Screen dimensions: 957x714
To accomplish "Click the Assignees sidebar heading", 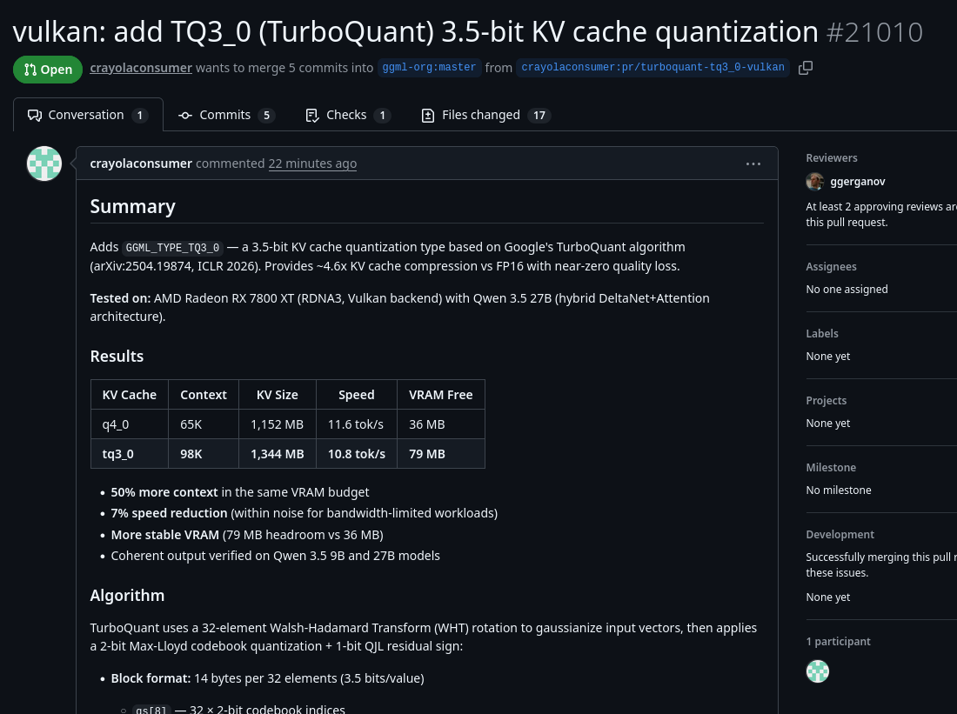I will tap(831, 267).
